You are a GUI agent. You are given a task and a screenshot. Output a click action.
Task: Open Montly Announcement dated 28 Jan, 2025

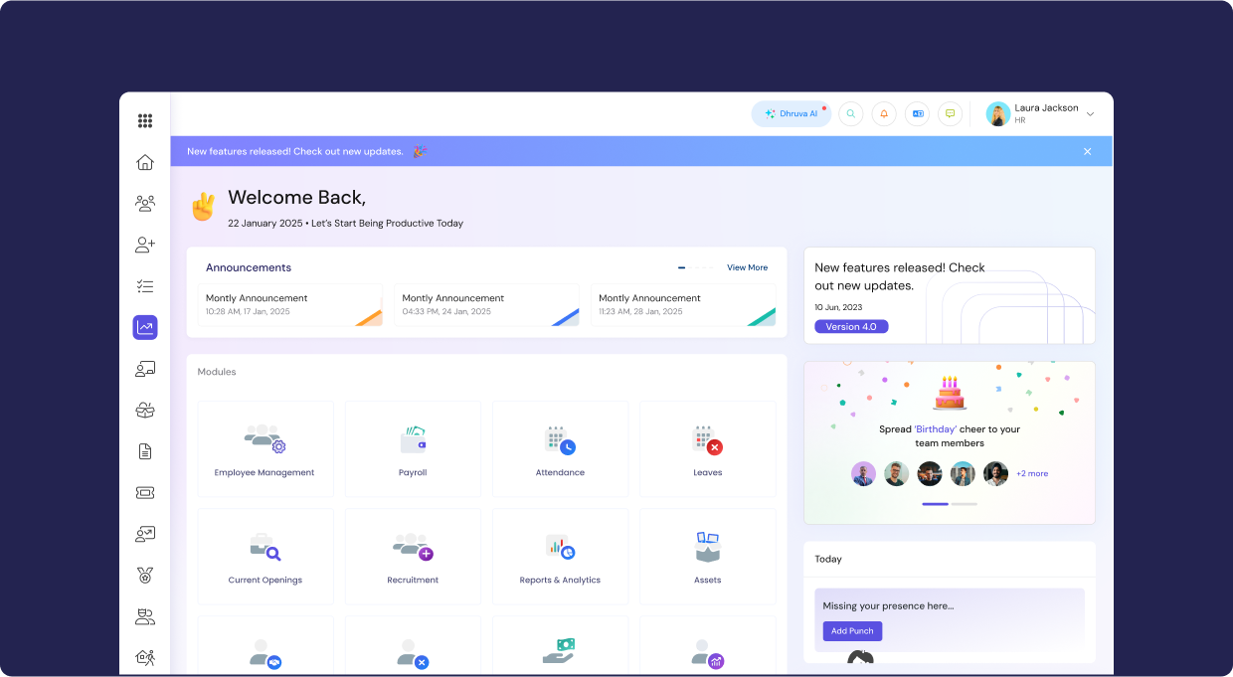pos(683,305)
